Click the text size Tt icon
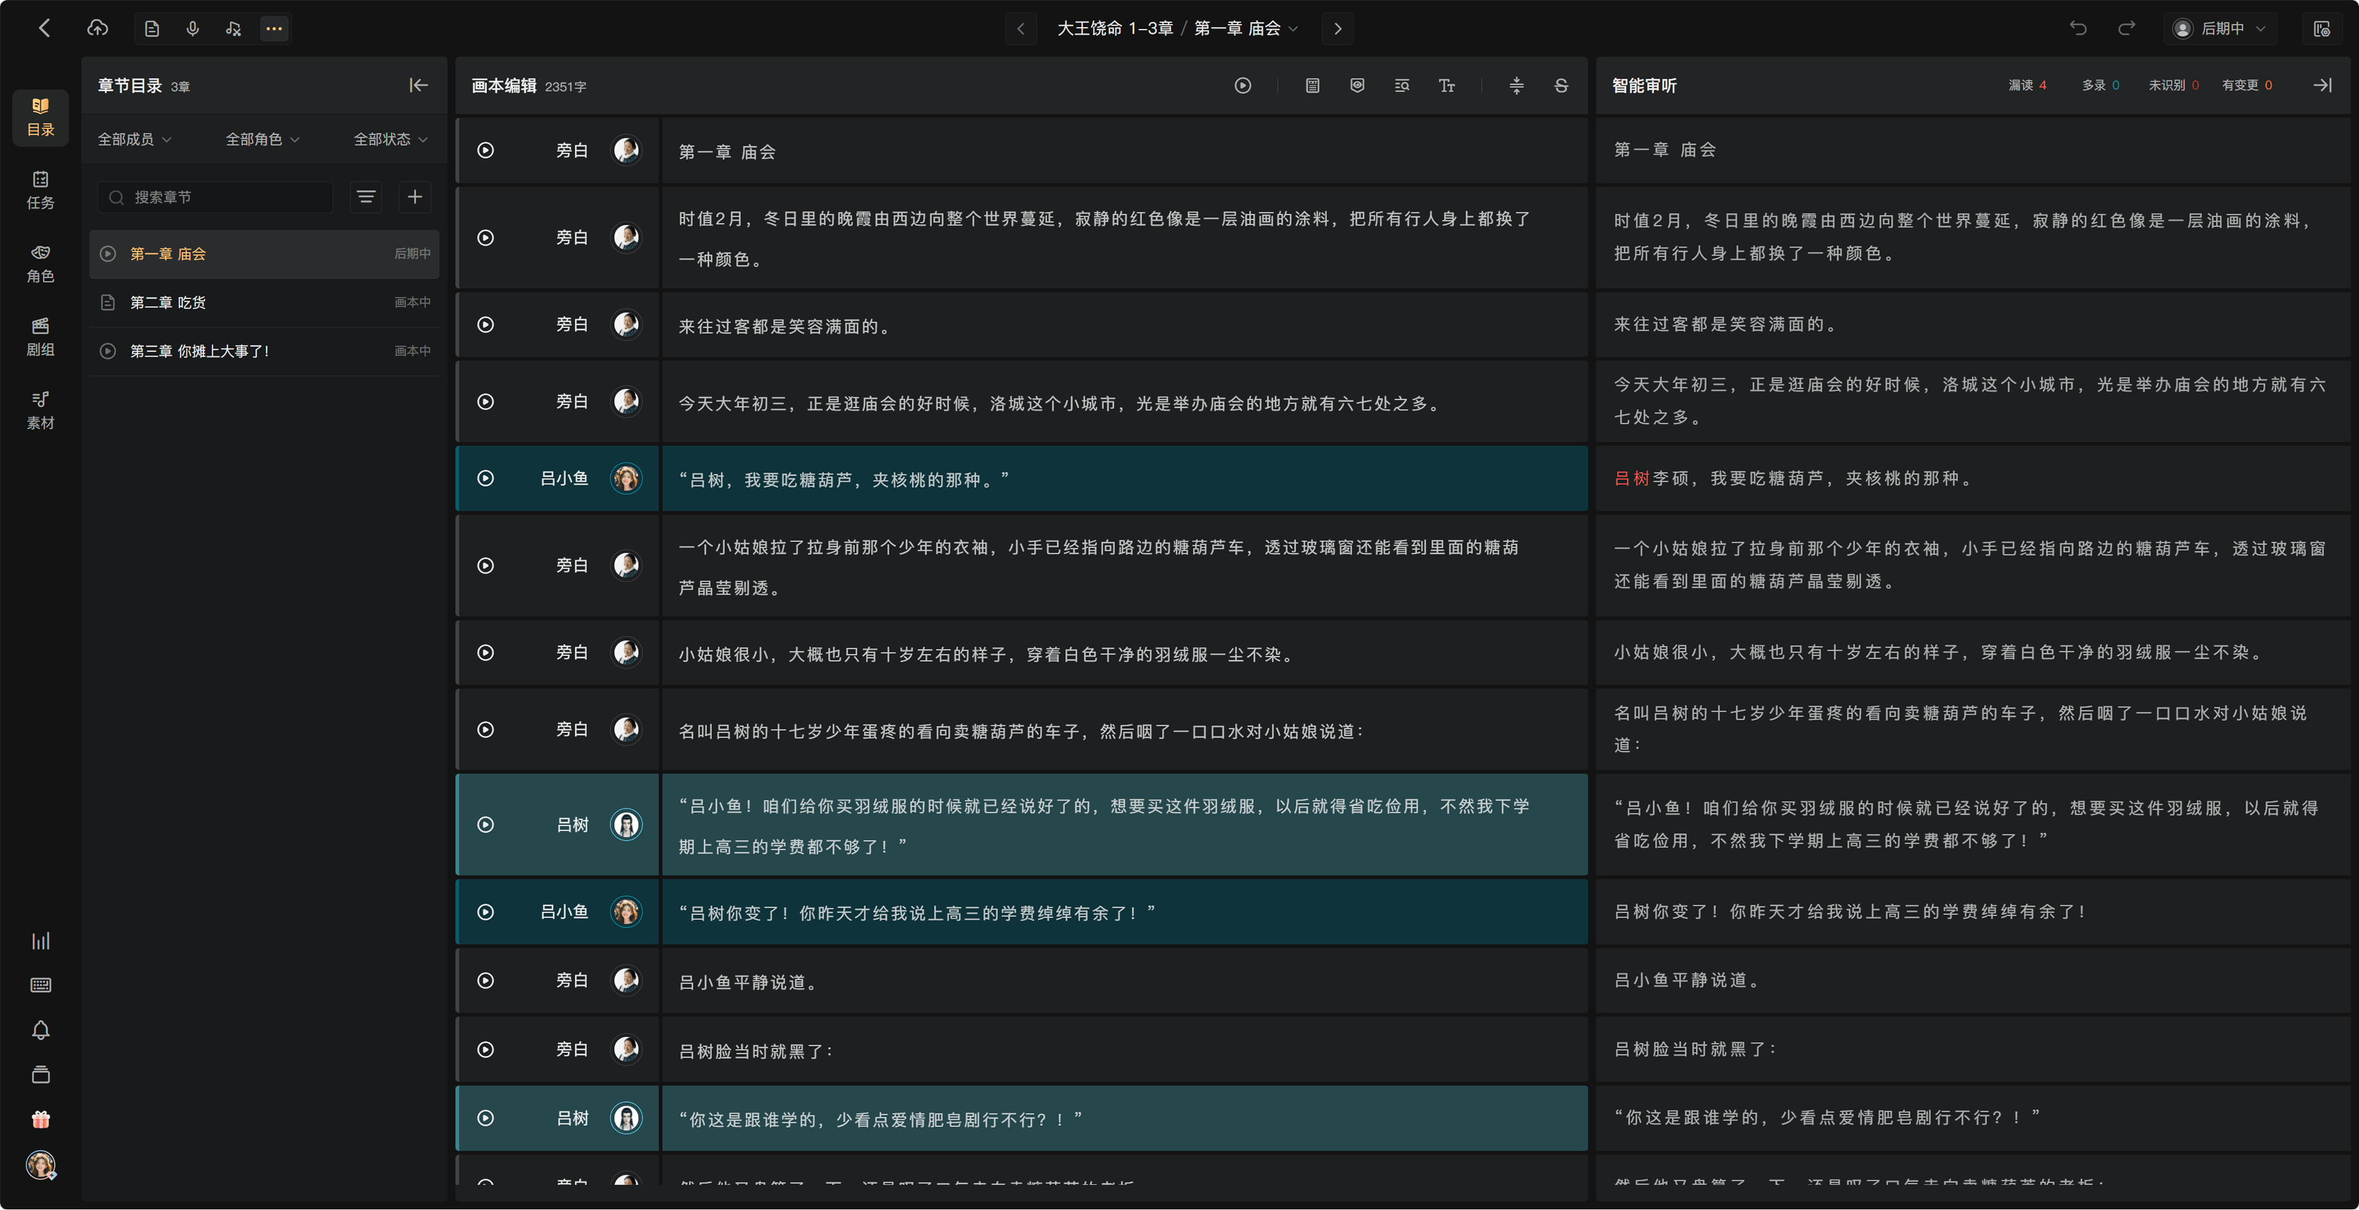 1446,85
